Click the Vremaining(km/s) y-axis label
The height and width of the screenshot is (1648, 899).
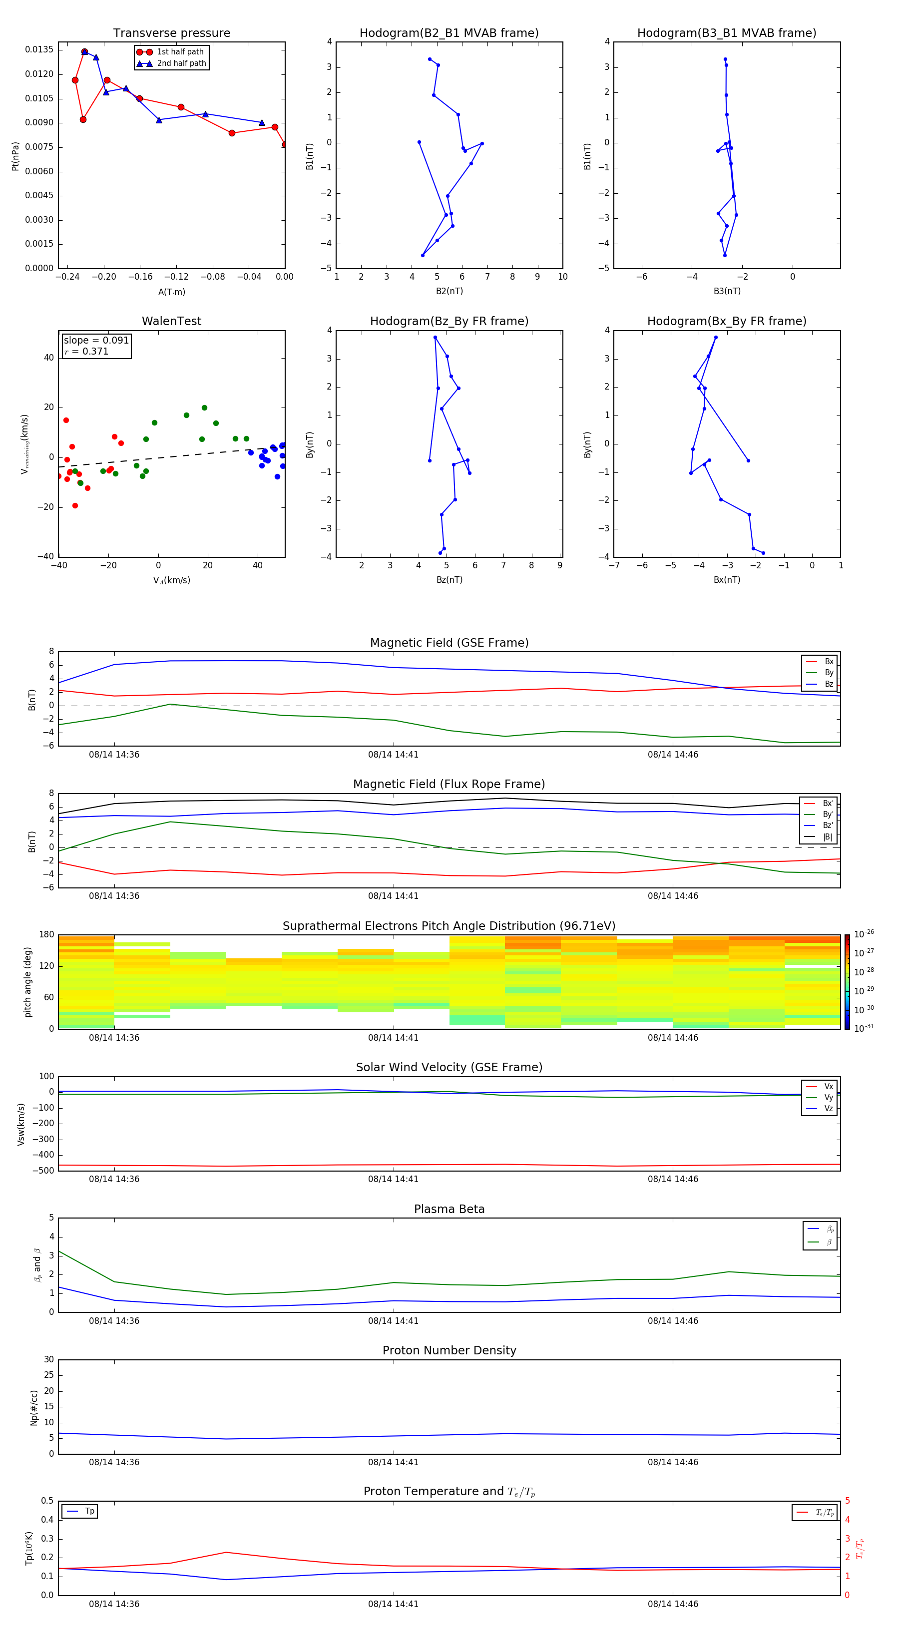click(x=24, y=444)
